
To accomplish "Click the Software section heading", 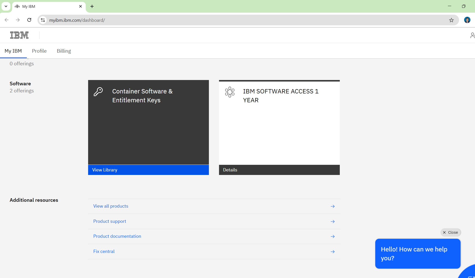I will click(20, 84).
